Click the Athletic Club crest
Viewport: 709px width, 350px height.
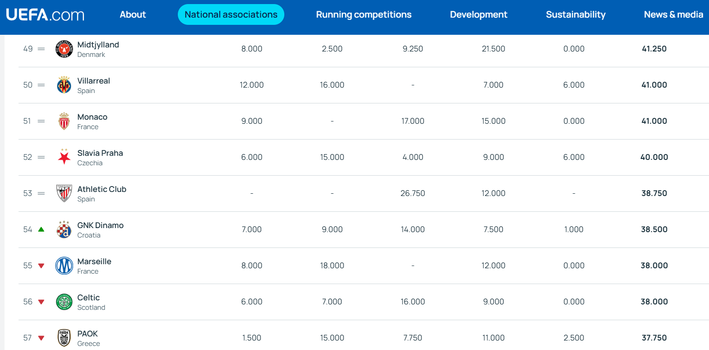click(64, 193)
